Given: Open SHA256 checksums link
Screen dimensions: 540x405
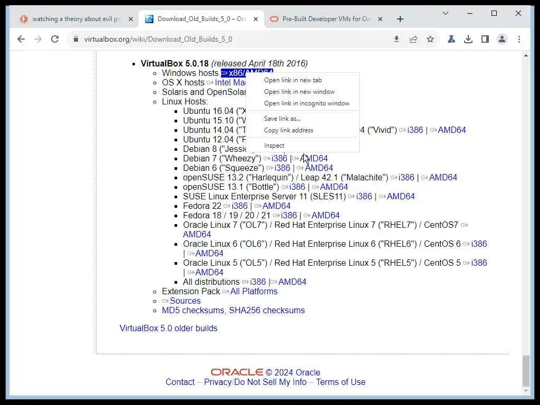Looking at the screenshot, I should tap(267, 310).
